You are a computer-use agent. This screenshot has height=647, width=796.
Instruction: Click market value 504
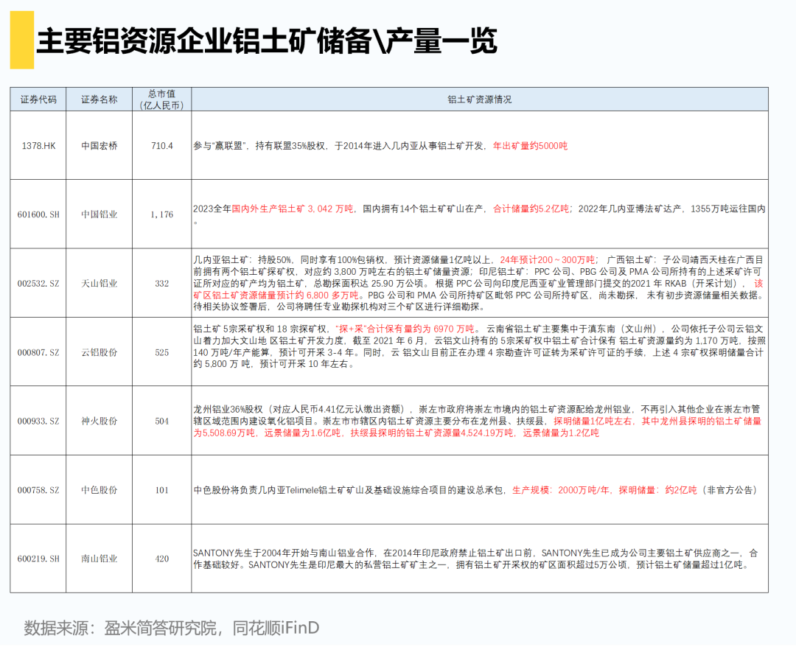(162, 422)
